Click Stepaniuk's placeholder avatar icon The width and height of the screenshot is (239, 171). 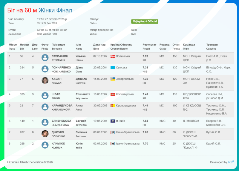click(45, 58)
